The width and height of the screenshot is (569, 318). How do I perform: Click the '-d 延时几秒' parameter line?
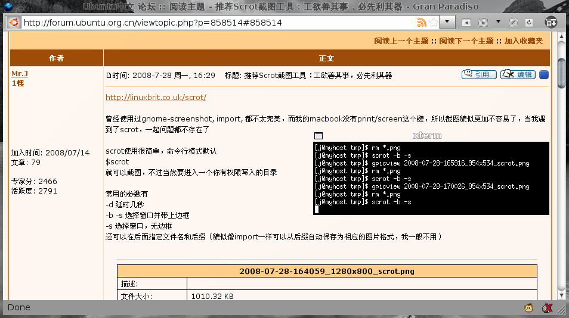coord(125,205)
